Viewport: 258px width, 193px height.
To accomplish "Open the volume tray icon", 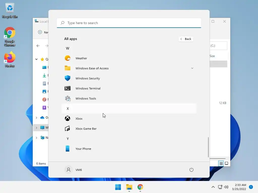I will tap(226, 187).
